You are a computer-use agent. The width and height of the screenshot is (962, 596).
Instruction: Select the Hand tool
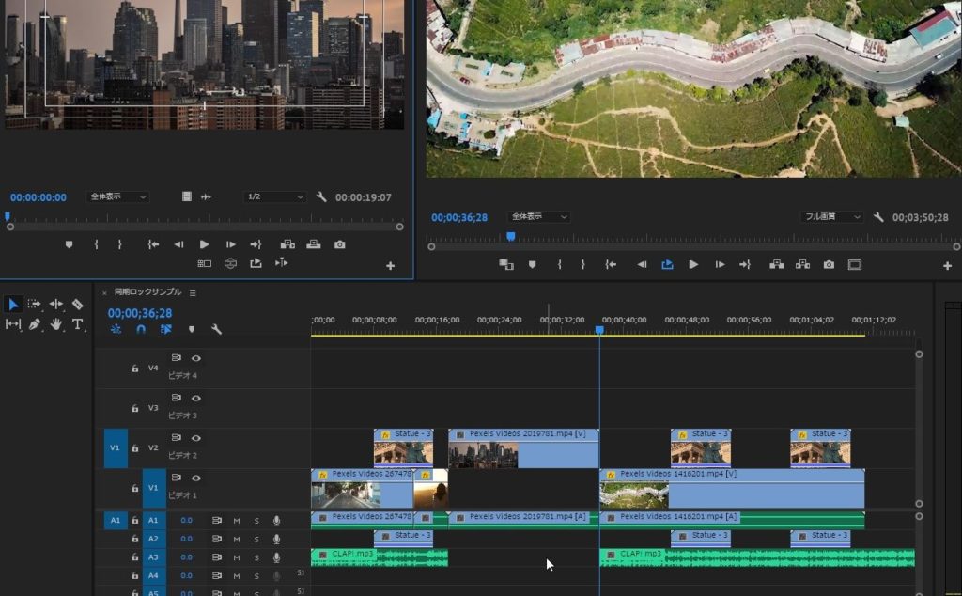click(55, 324)
